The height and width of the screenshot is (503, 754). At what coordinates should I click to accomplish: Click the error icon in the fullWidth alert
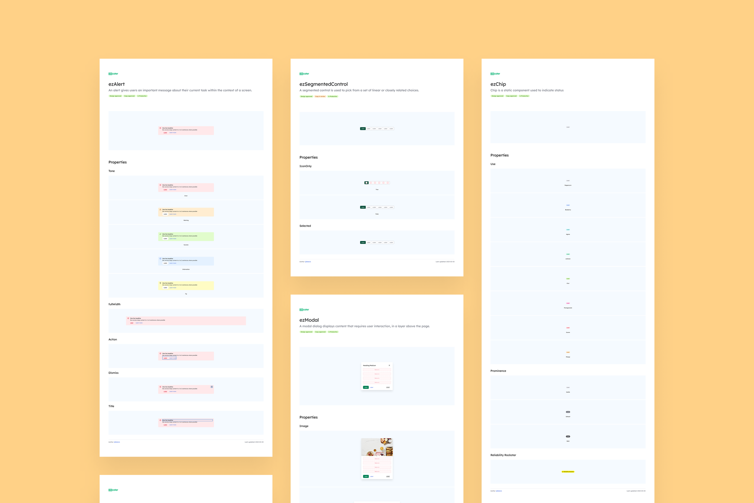(128, 318)
